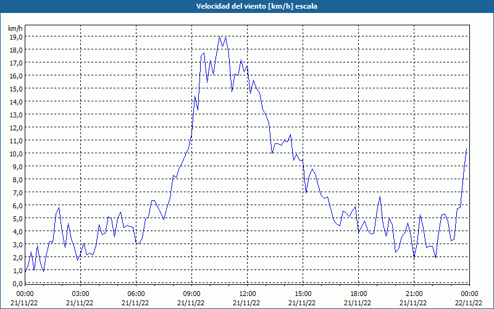
Task: Click the '14,0' y-axis label
Action: [16, 101]
